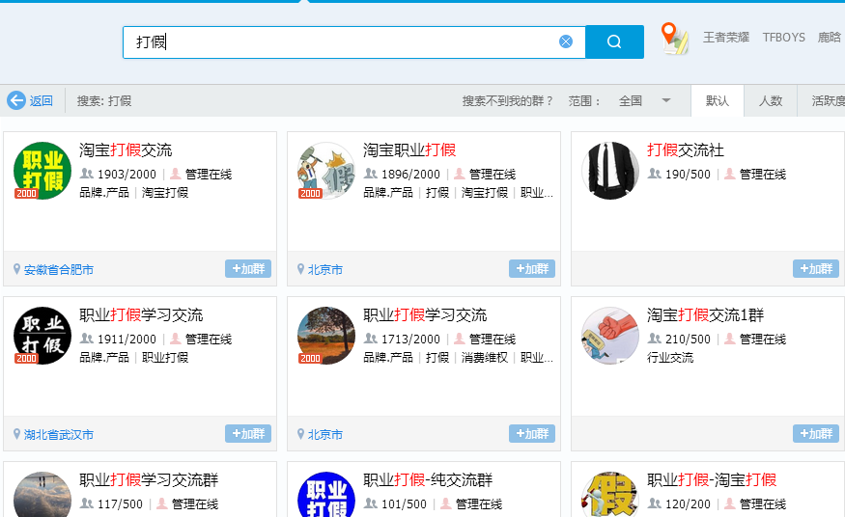The width and height of the screenshot is (845, 517).
Task: Click the member count 210/500
Action: coord(689,340)
